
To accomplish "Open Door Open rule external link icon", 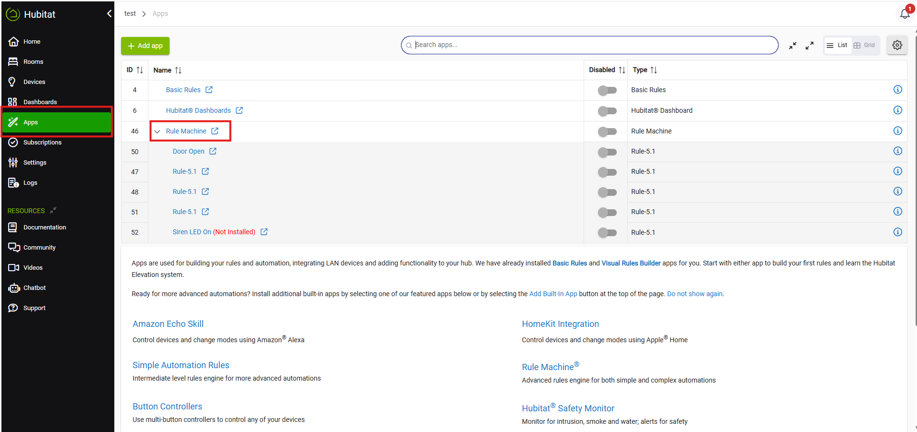I will click(213, 151).
